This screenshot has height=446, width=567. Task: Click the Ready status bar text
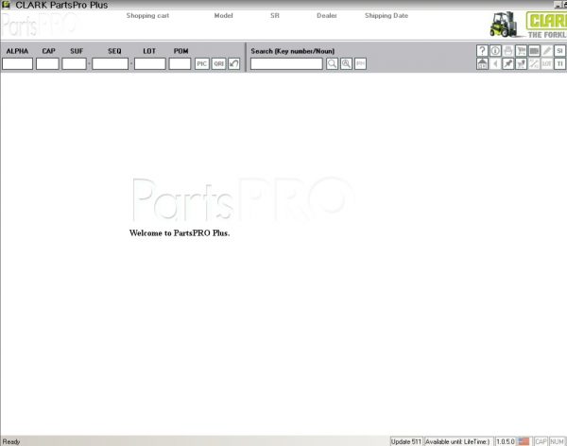[x=11, y=441]
